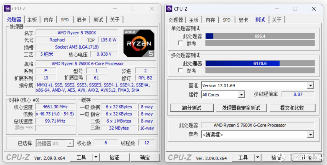Viewport: 327px width, 165px height.
Task: Enable 参考 checkbox under 多处理器测试
Action: tap(180, 70)
